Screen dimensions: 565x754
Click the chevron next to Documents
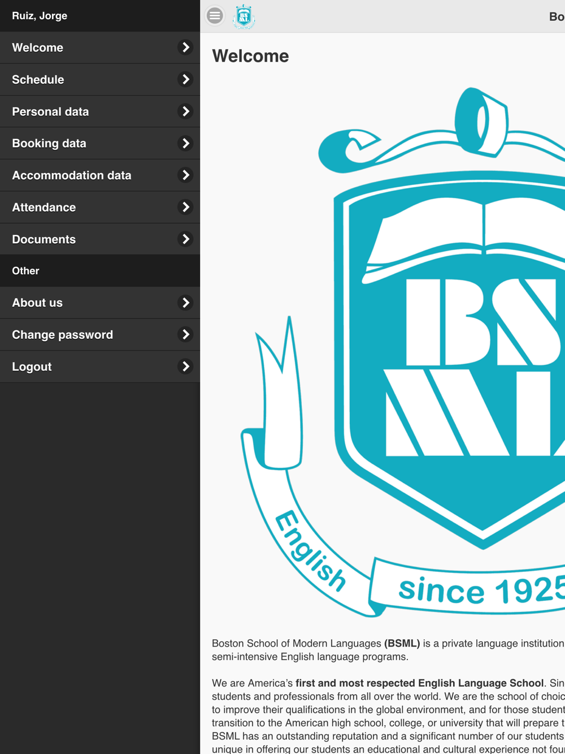click(x=185, y=239)
